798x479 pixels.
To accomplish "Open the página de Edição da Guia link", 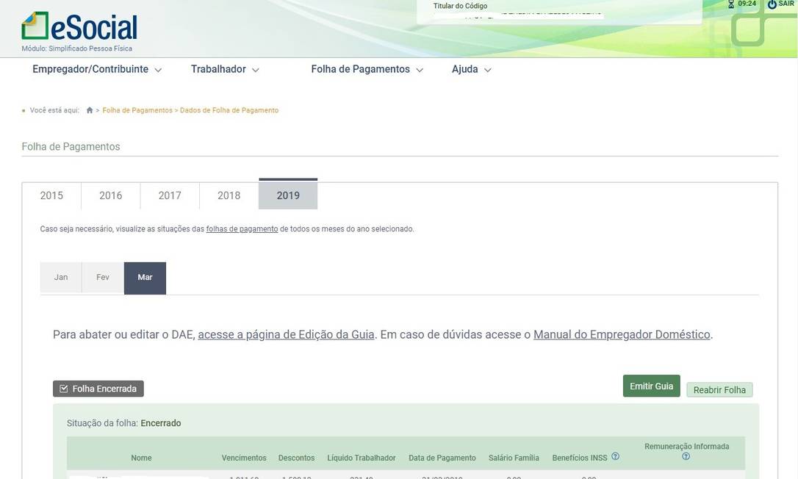I will (286, 334).
